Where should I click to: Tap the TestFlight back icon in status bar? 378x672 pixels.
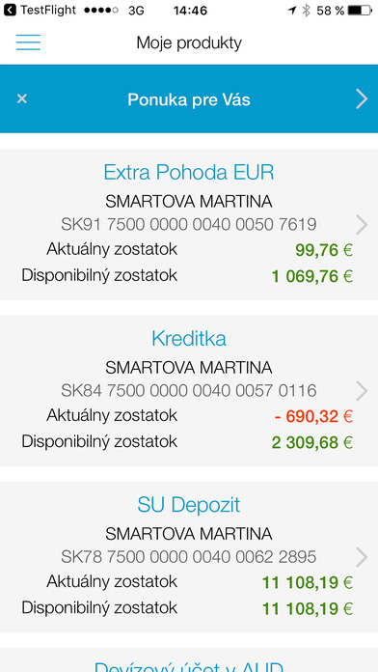point(10,10)
